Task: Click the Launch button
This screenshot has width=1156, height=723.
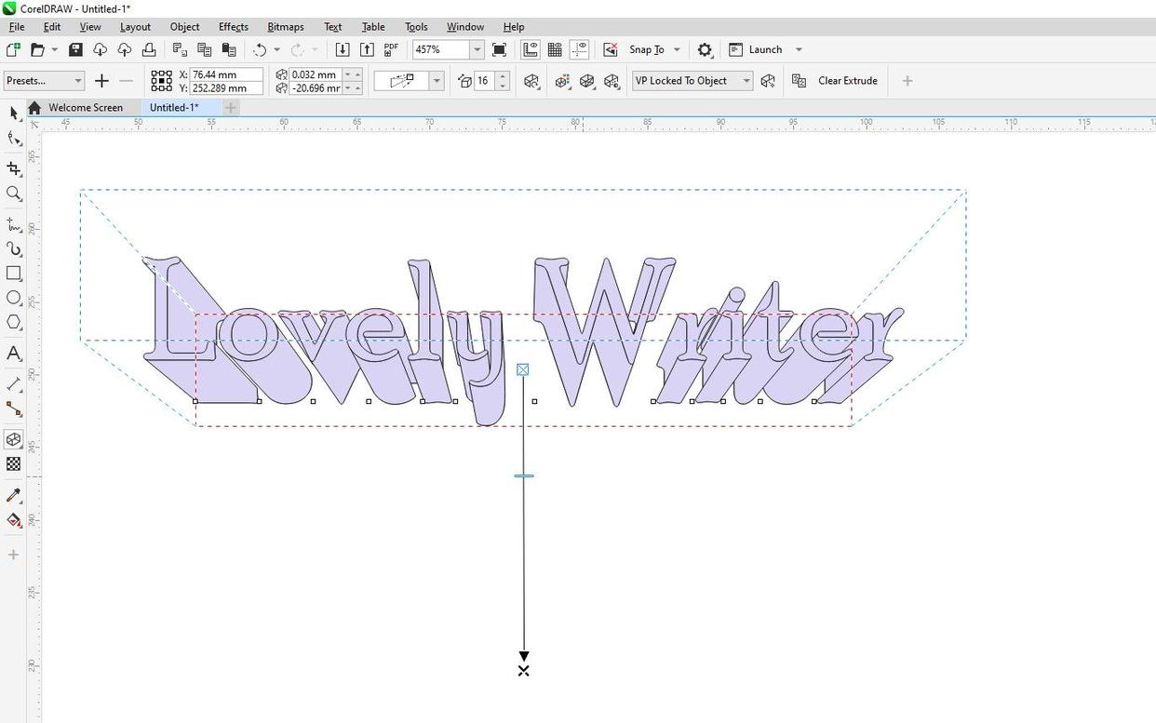Action: (x=755, y=49)
